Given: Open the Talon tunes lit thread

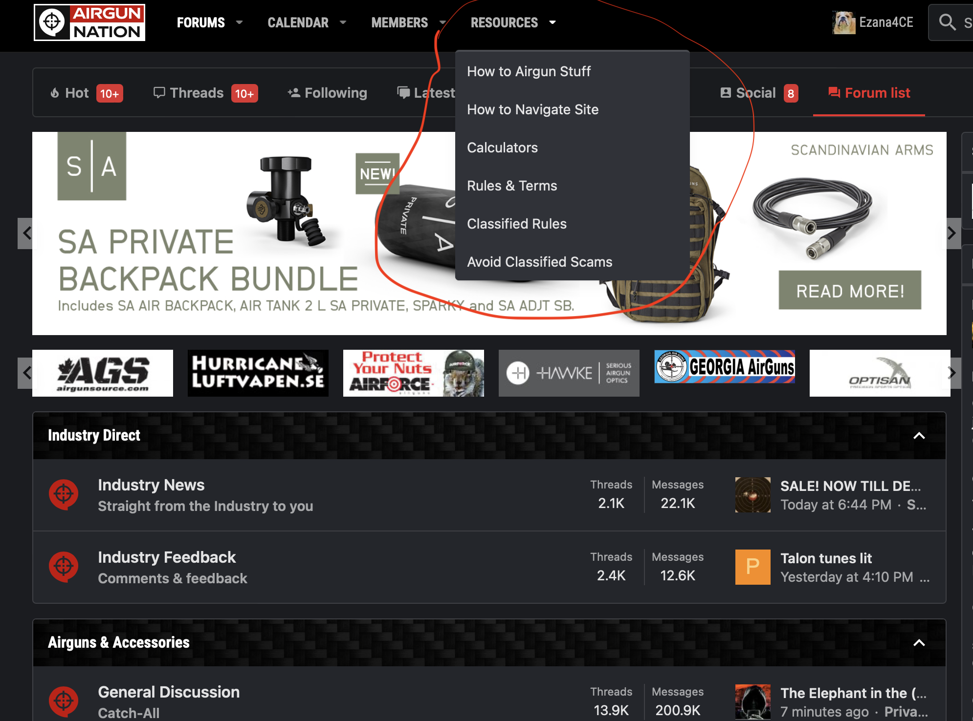Looking at the screenshot, I should (826, 558).
